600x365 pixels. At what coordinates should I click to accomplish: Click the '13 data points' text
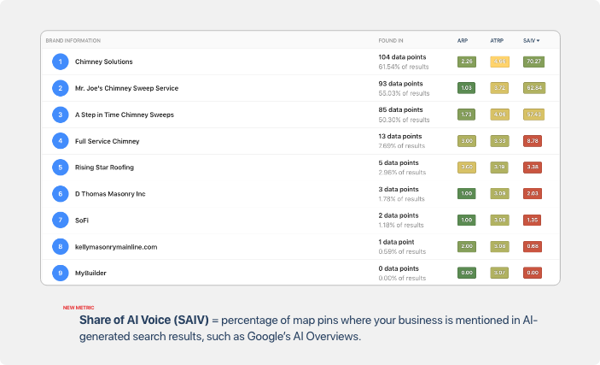(x=400, y=137)
